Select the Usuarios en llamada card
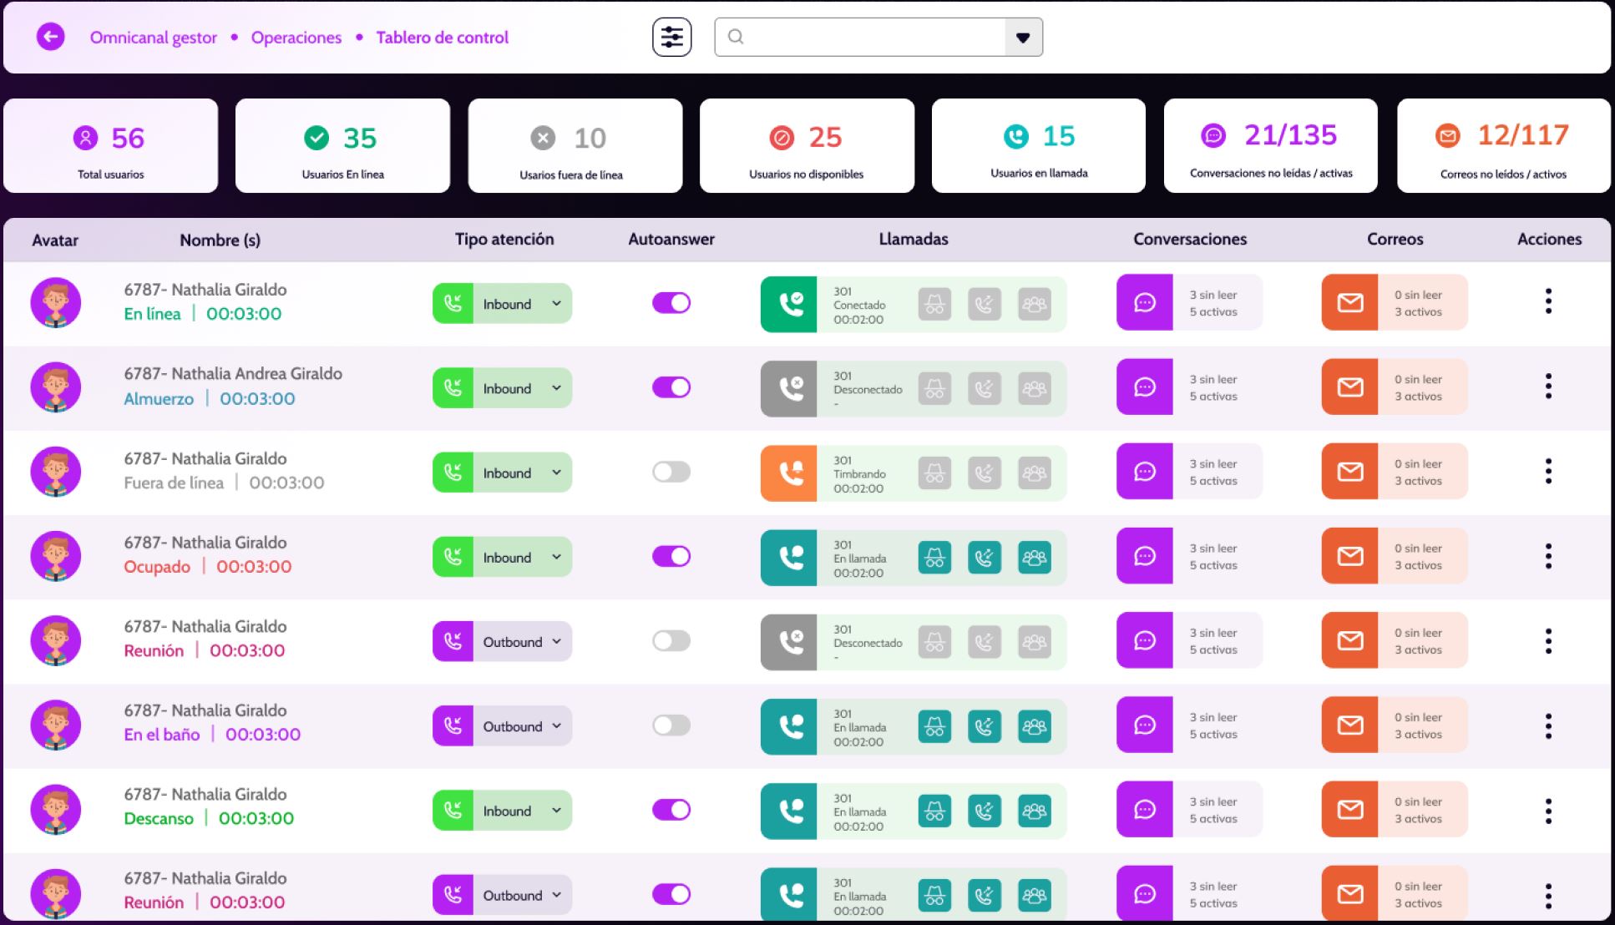 [1039, 146]
